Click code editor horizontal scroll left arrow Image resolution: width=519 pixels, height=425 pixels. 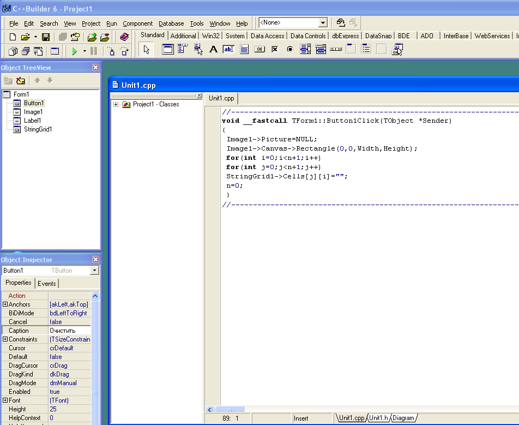pos(209,410)
